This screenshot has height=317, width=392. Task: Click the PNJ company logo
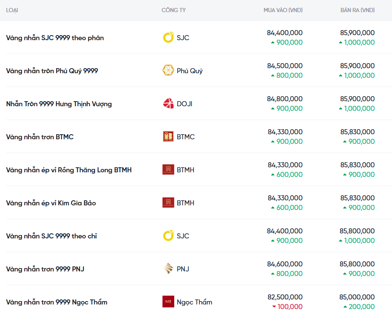[168, 269]
